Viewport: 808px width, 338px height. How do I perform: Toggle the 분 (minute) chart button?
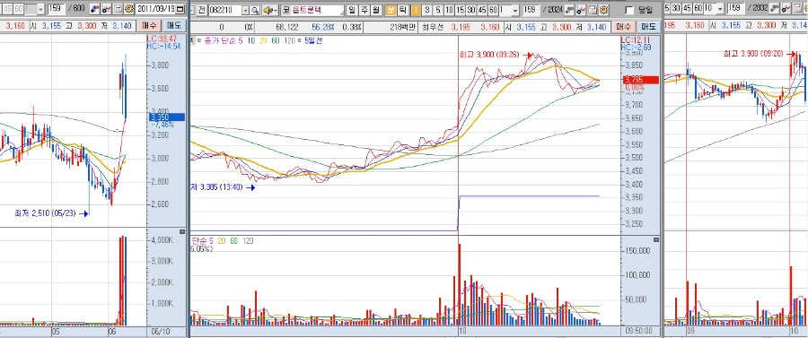click(x=391, y=10)
